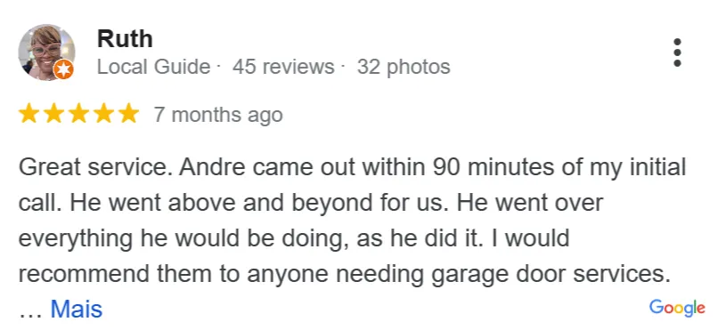Click the 'everything he would be doing' line

[x=294, y=239]
